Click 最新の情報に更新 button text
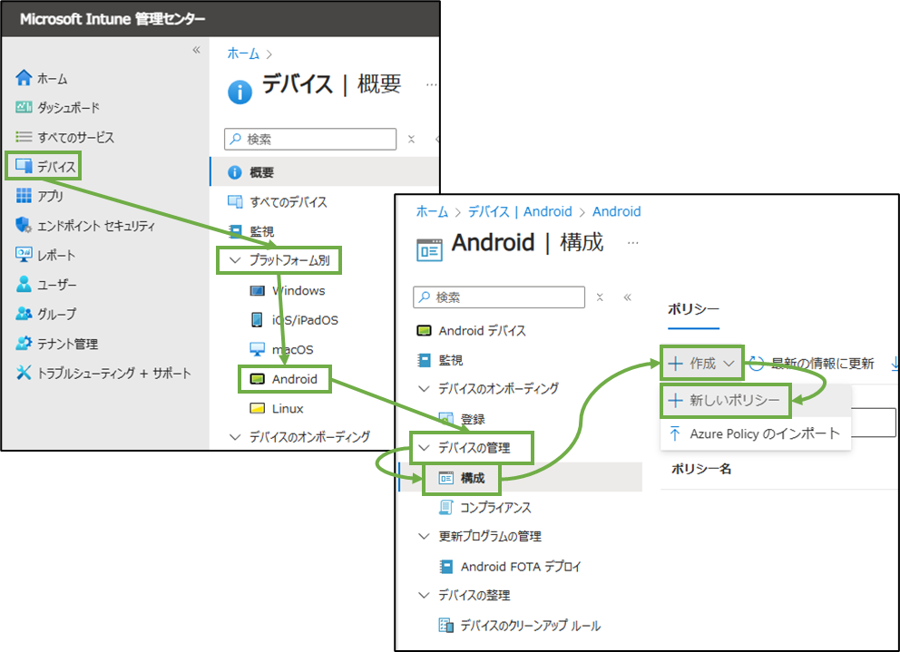This screenshot has width=900, height=652. pyautogui.click(x=822, y=364)
